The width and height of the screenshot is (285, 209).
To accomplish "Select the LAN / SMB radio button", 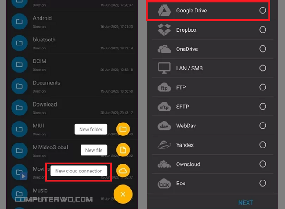I will click(x=263, y=68).
